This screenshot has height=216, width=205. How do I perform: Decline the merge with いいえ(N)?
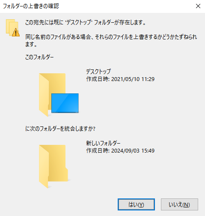coord(179,204)
